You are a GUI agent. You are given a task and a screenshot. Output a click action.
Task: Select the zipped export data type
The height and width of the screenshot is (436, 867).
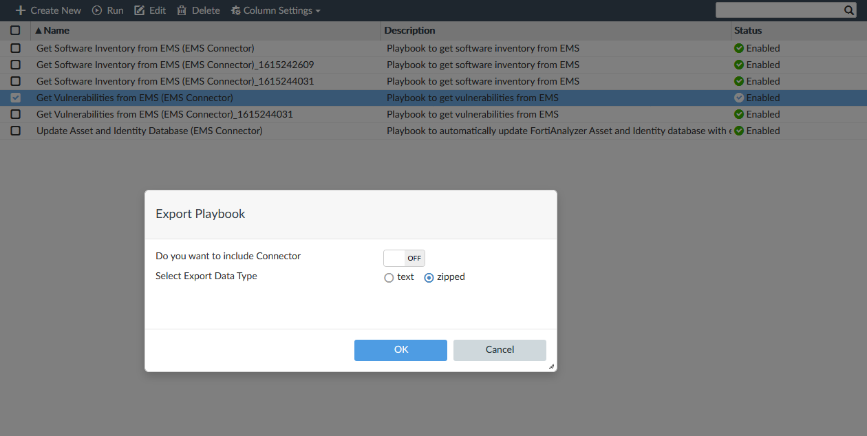pos(429,278)
